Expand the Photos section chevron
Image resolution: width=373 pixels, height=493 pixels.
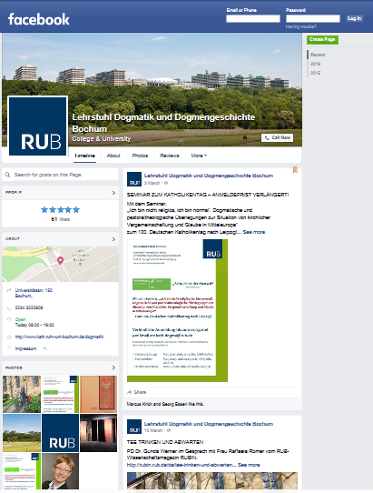[x=113, y=367]
